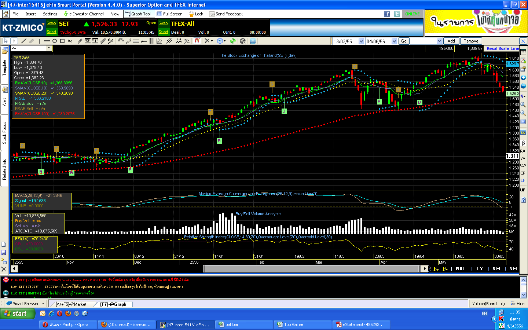The width and height of the screenshot is (528, 330).
Task: Open the Settings menu
Action: (x=50, y=14)
